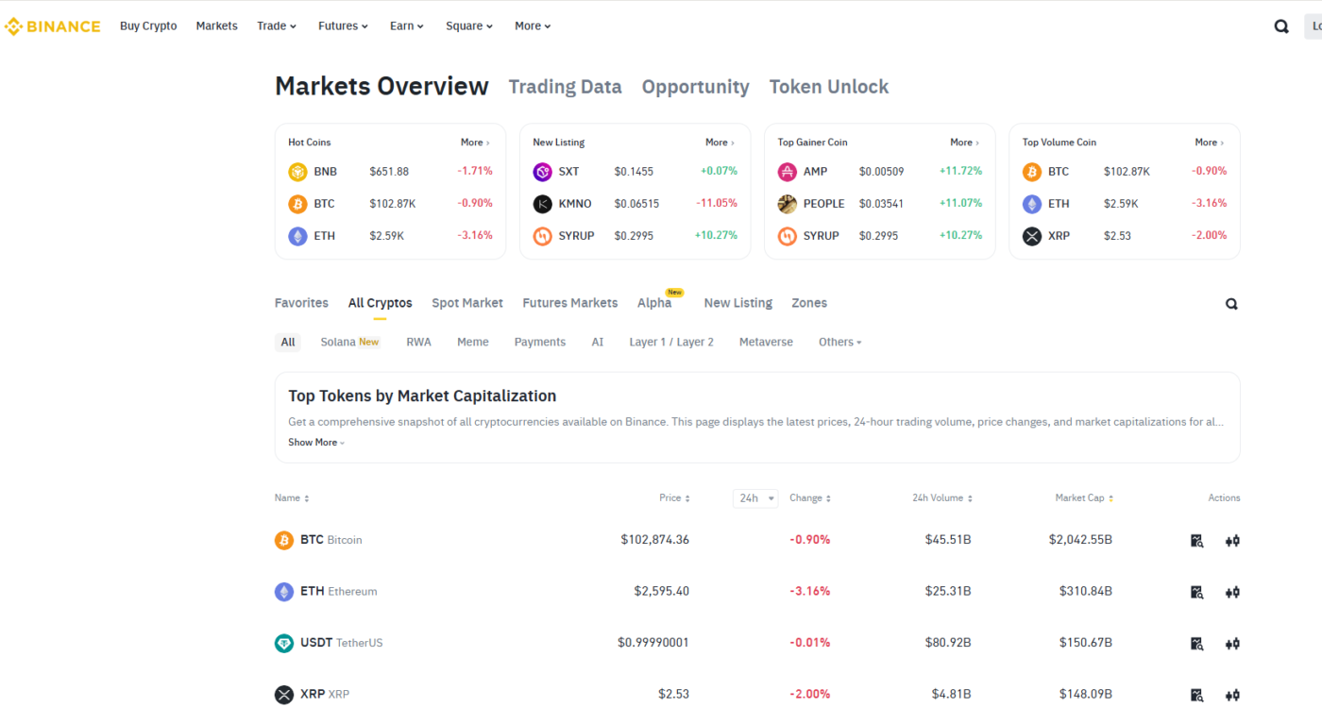Image resolution: width=1322 pixels, height=707 pixels.
Task: Open the trade candlestick icon for XRP
Action: tap(1232, 695)
